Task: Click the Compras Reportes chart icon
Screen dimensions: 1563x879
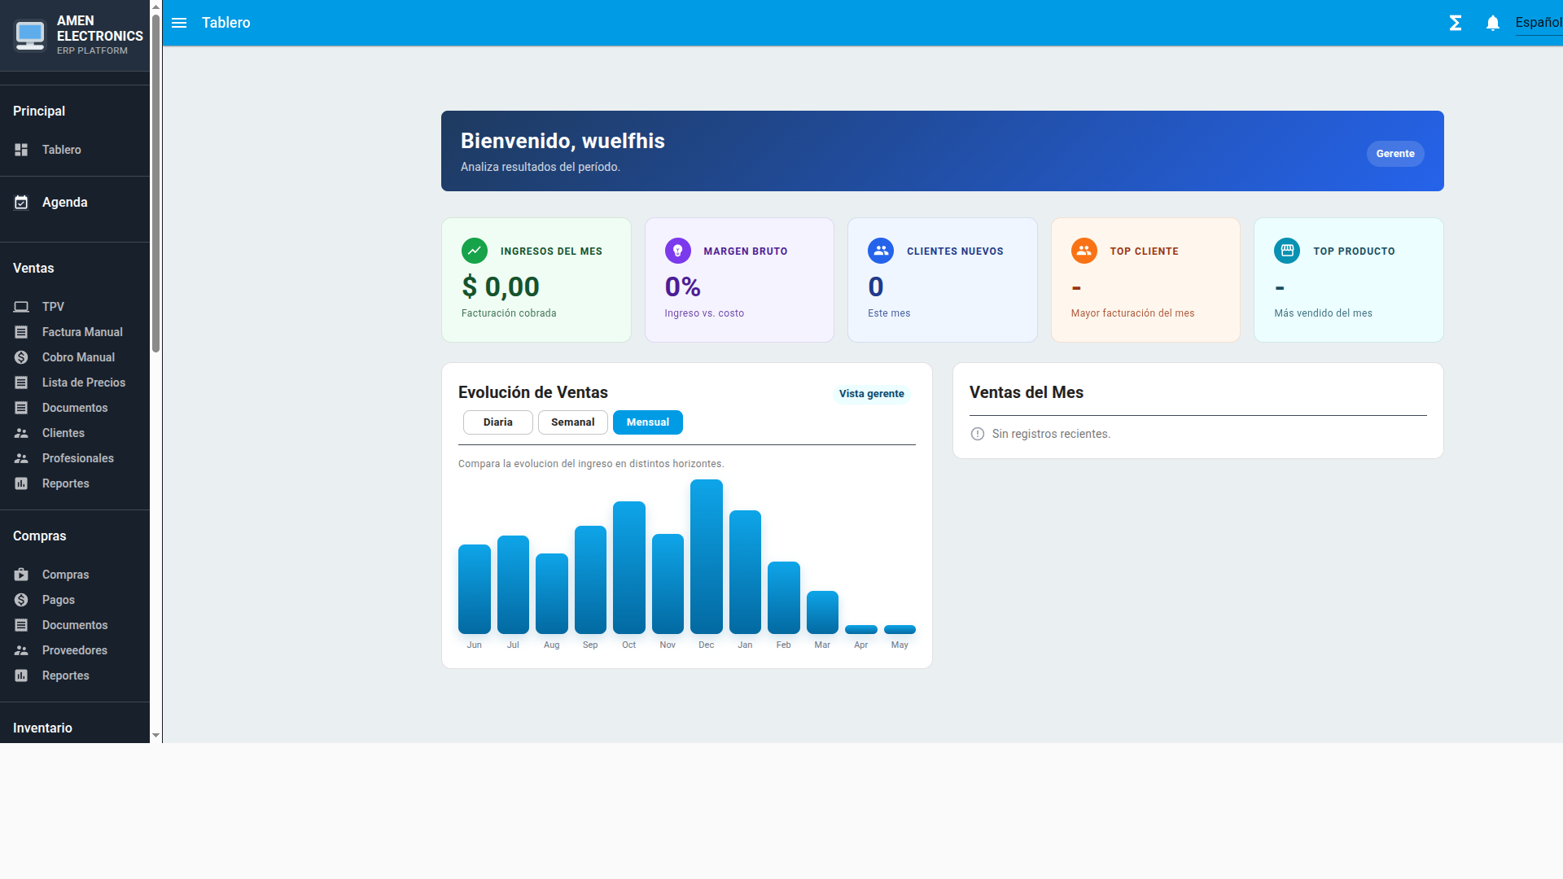Action: (21, 676)
